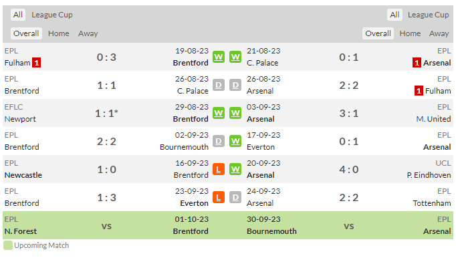The width and height of the screenshot is (456, 272).
Task: Switch right table to Home matches
Action: coord(410,33)
